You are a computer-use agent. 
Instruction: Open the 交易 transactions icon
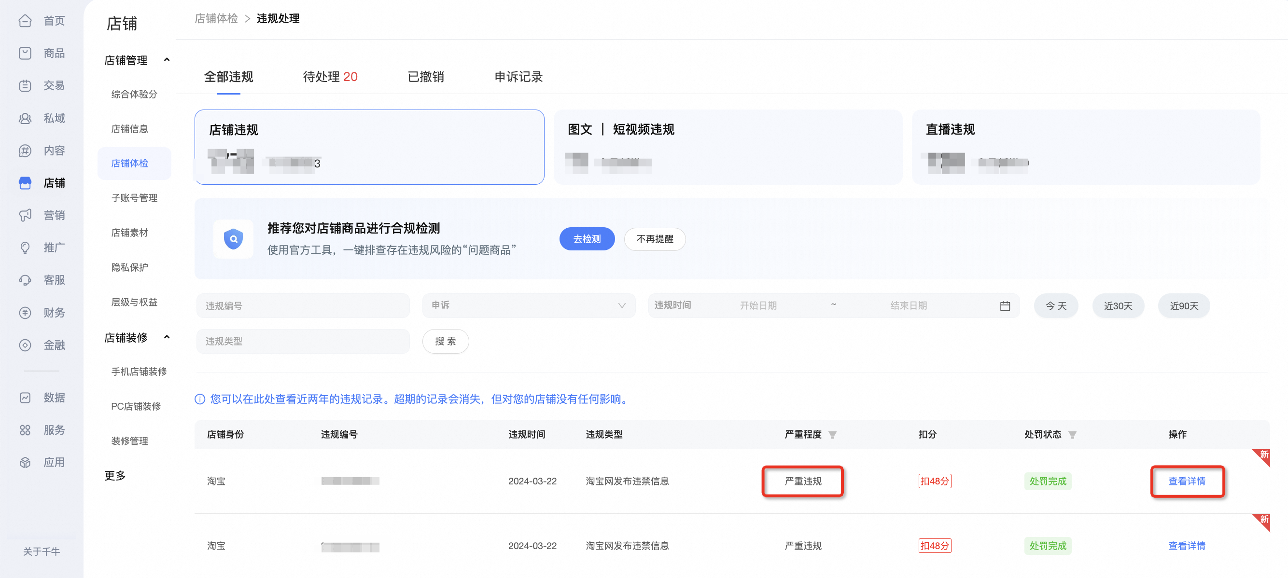[25, 85]
